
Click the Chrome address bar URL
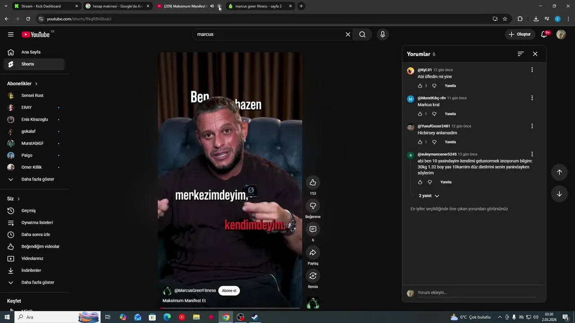point(79,19)
